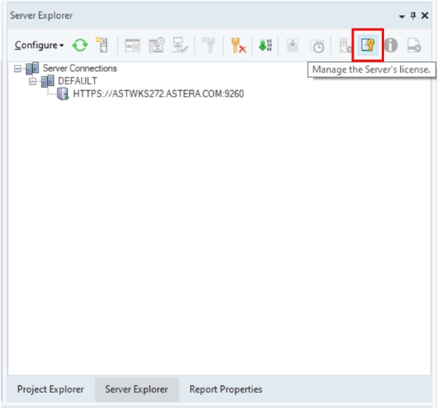This screenshot has height=409, width=438.
Task: Click the Manage Server's license key icon
Action: (x=367, y=45)
